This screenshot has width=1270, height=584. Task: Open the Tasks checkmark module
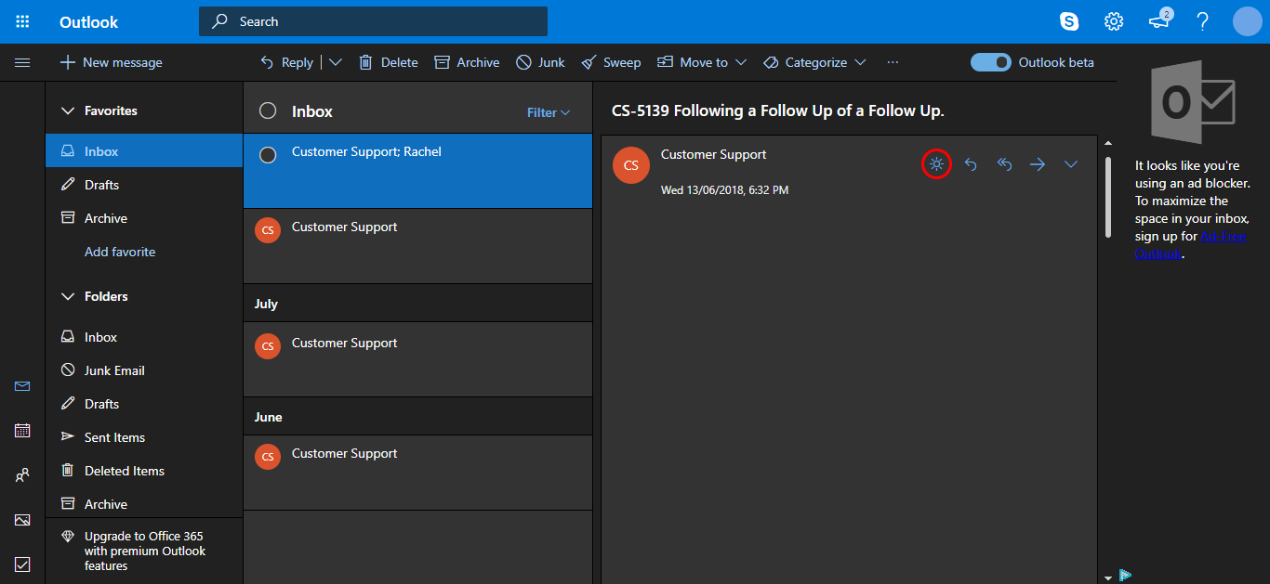click(22, 564)
